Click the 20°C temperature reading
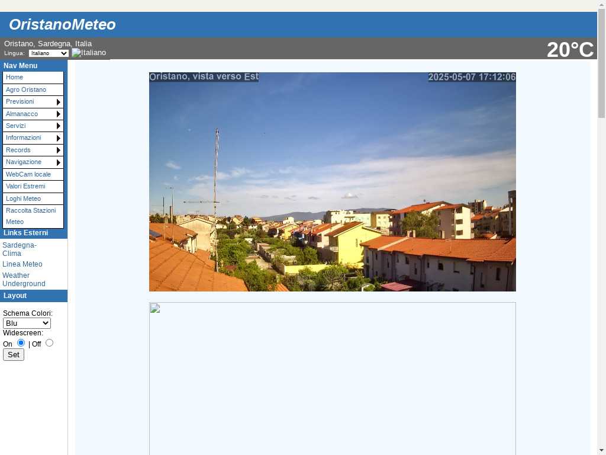 click(x=570, y=50)
